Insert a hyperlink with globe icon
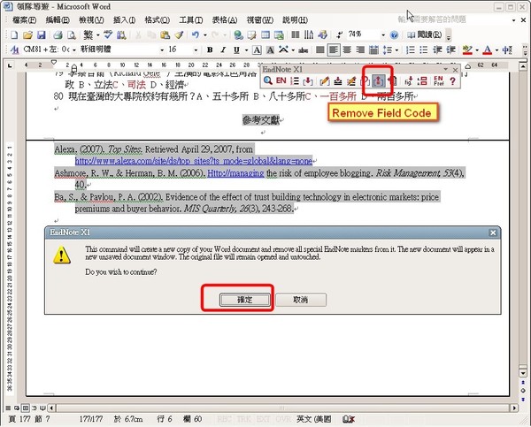This screenshot has width=531, height=427. (238, 34)
